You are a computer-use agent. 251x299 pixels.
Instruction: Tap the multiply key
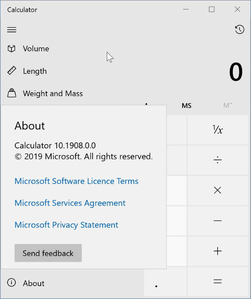coord(217,190)
